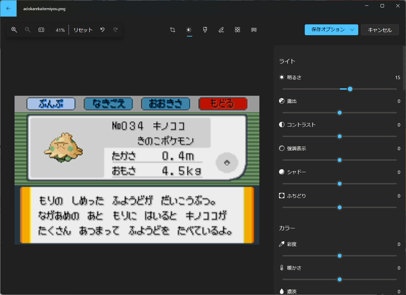This screenshot has height=295, width=406.
Task: Select the Adjustment brightness tool tab
Action: click(x=189, y=30)
